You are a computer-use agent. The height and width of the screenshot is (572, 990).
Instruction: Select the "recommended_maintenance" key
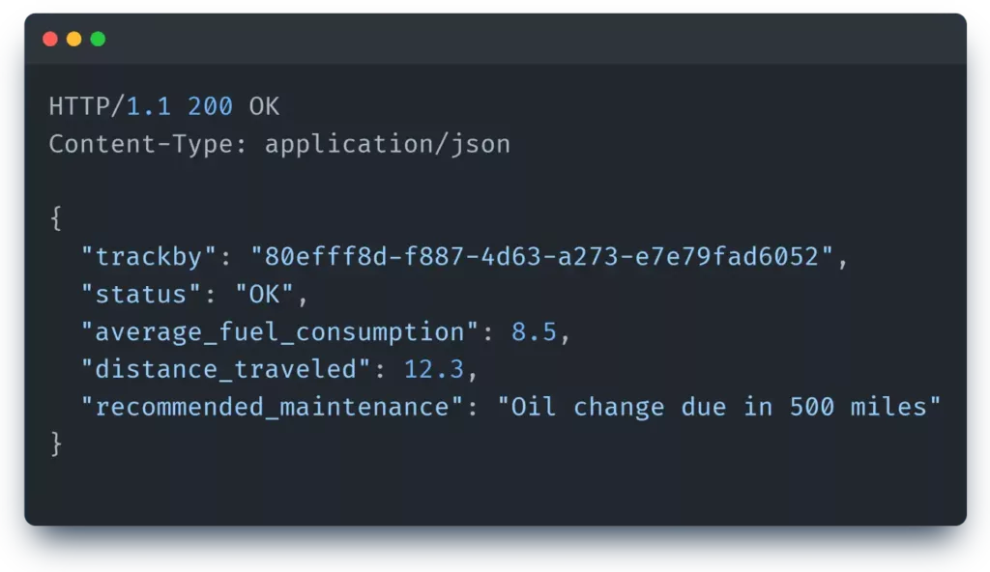tap(273, 406)
